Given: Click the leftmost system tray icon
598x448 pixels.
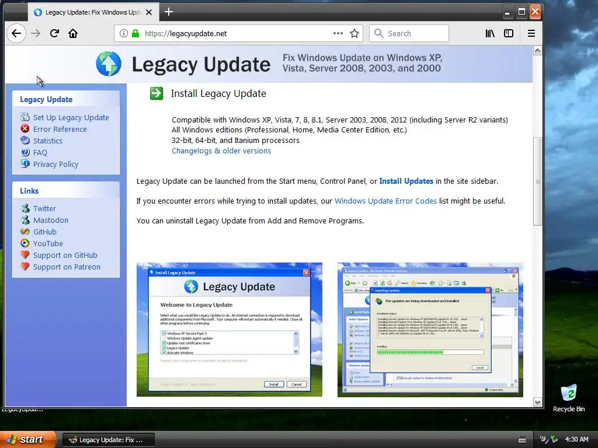Looking at the screenshot, I should coord(544,440).
